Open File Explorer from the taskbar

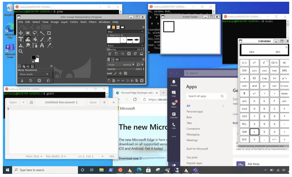(101, 170)
